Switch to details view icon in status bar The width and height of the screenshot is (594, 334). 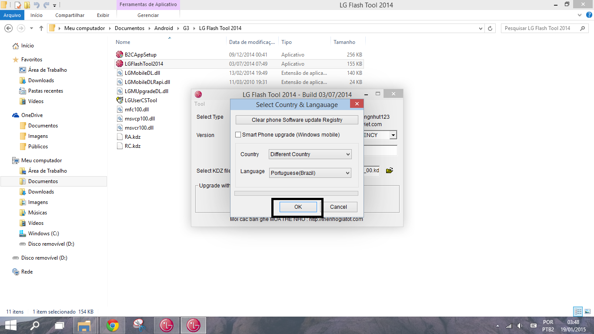tap(578, 312)
